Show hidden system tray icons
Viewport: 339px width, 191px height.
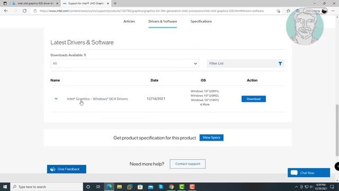296,187
